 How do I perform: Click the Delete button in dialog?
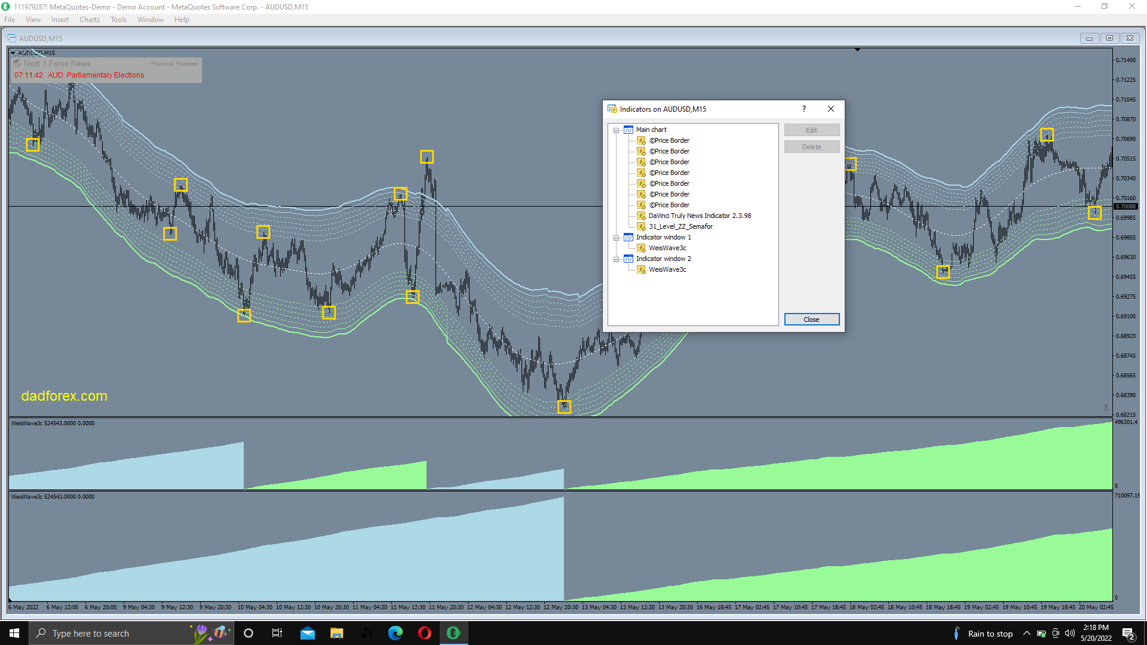pyautogui.click(x=811, y=147)
